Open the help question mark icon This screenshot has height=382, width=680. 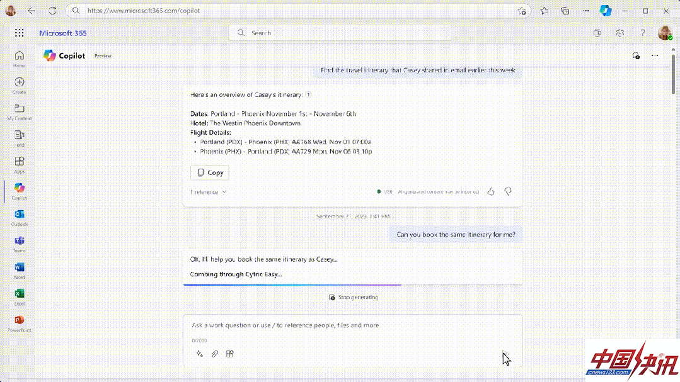[642, 33]
